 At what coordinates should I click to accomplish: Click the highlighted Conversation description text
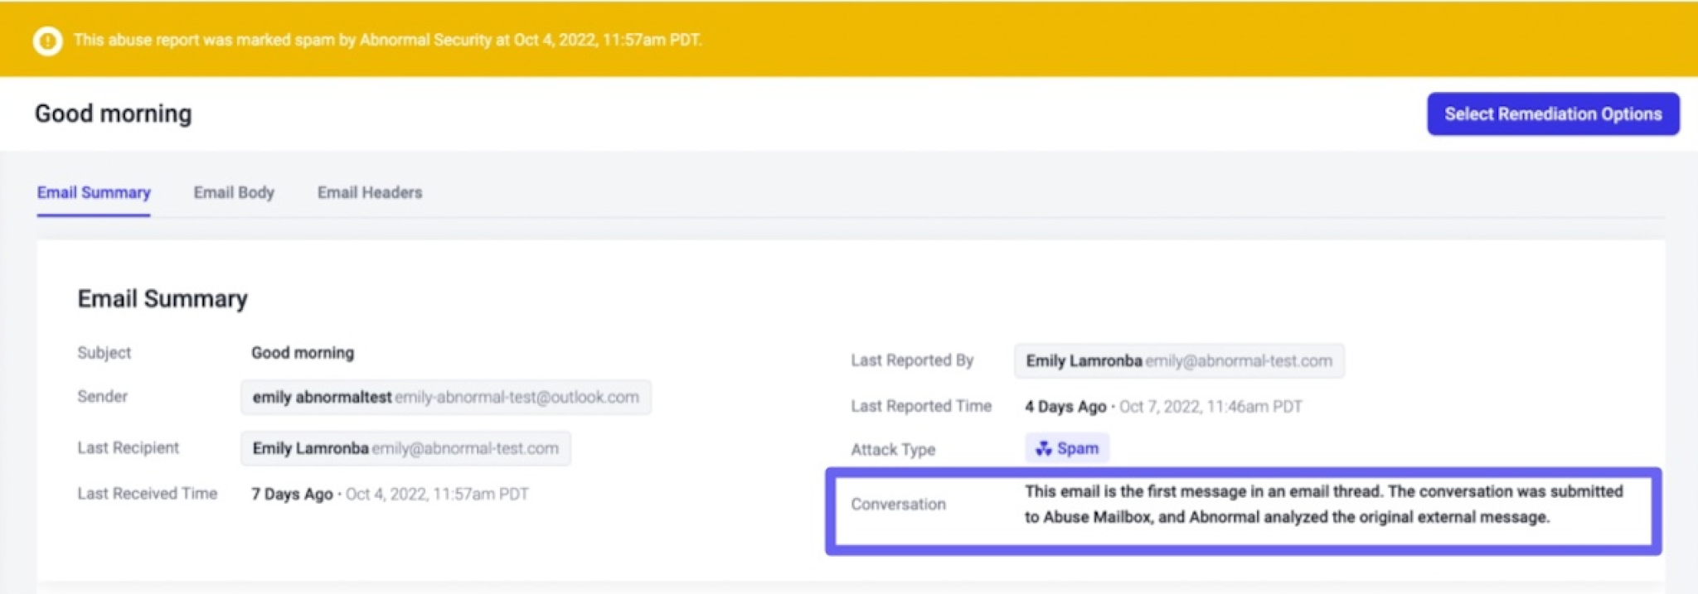[1323, 504]
